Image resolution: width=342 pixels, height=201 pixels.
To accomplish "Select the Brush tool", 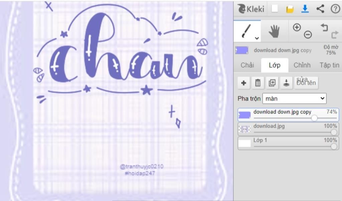I will (247, 31).
